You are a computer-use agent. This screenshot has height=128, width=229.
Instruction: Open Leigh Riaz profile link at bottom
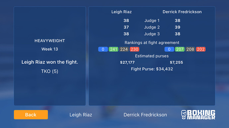point(81,115)
